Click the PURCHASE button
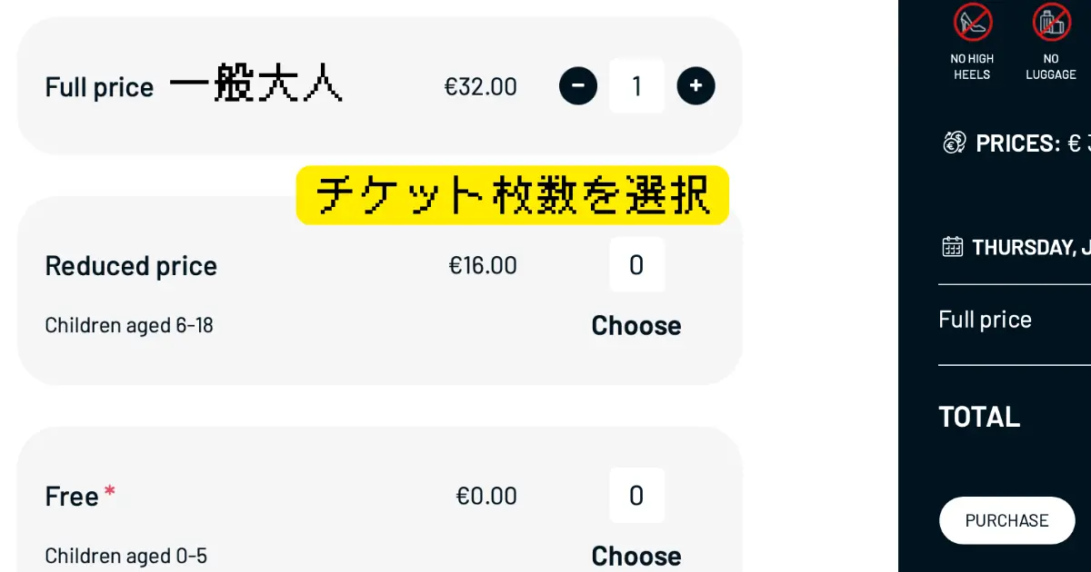Image resolution: width=1091 pixels, height=572 pixels. (x=1006, y=520)
